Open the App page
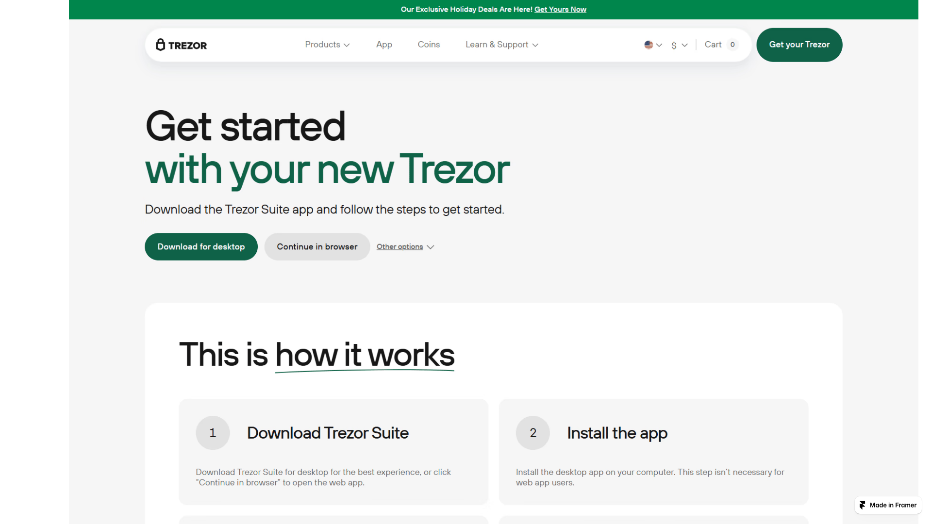The width and height of the screenshot is (932, 524). [384, 45]
